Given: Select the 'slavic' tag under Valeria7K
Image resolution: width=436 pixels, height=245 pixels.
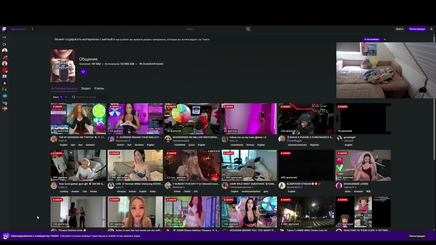Looking at the screenshot, I should point(348,192).
